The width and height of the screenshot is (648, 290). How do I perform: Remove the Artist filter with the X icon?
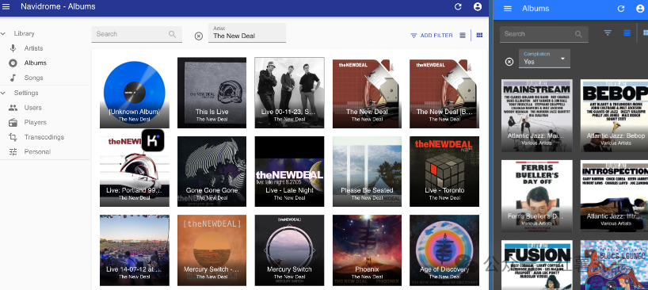click(x=199, y=36)
